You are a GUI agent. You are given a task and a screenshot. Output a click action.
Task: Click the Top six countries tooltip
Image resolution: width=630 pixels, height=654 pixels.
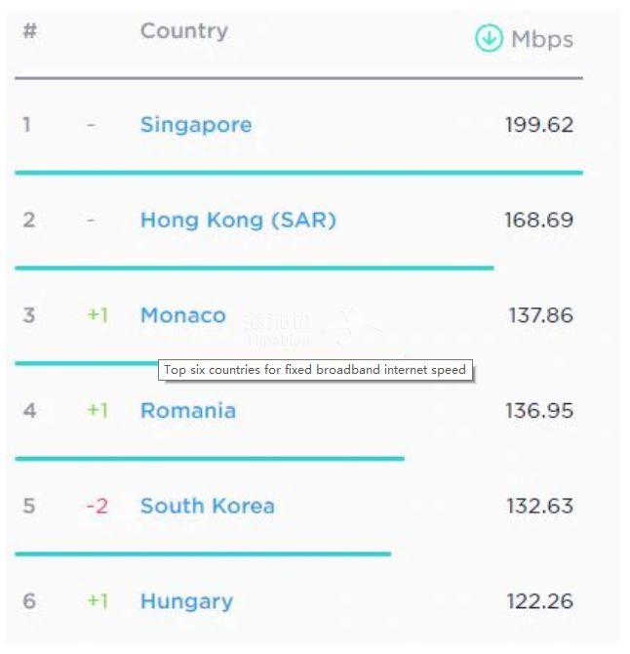click(x=315, y=370)
